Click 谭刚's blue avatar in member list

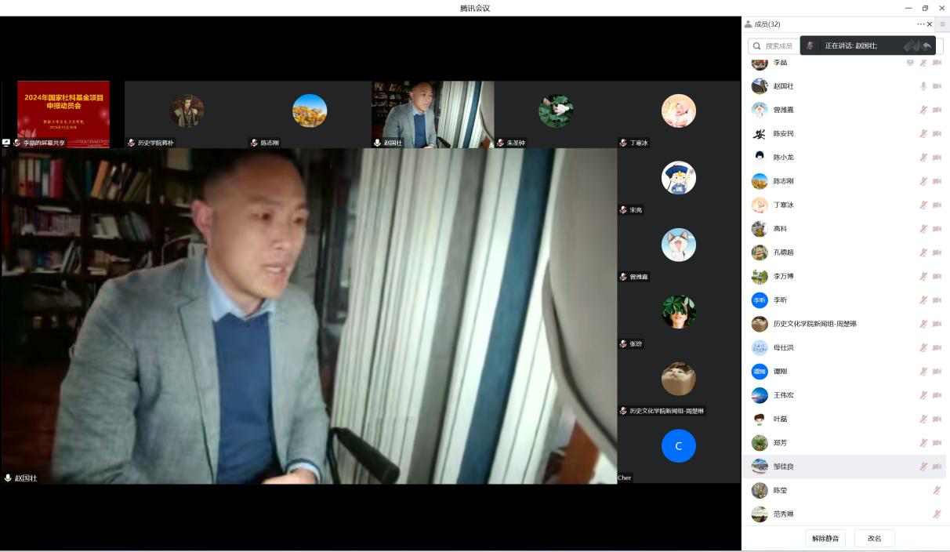(x=760, y=372)
